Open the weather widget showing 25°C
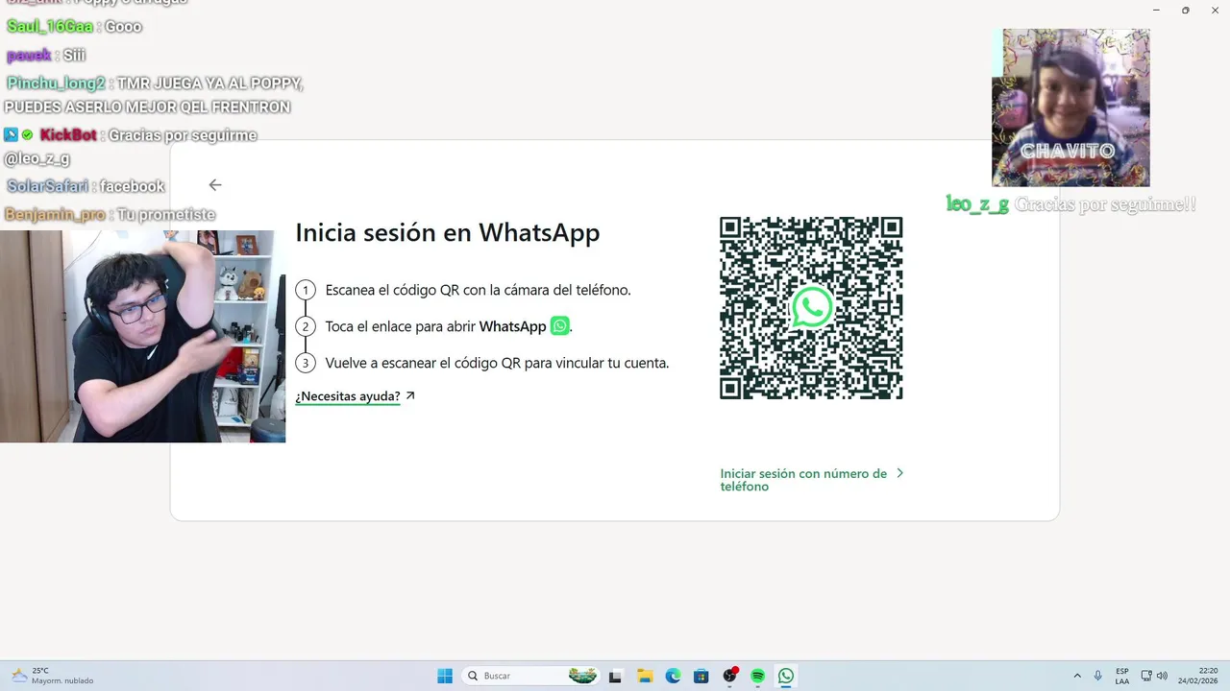Screen dimensions: 1230x691 click(53, 676)
